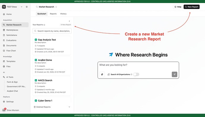Click Created Jun 30 timestamp text

click(51, 72)
